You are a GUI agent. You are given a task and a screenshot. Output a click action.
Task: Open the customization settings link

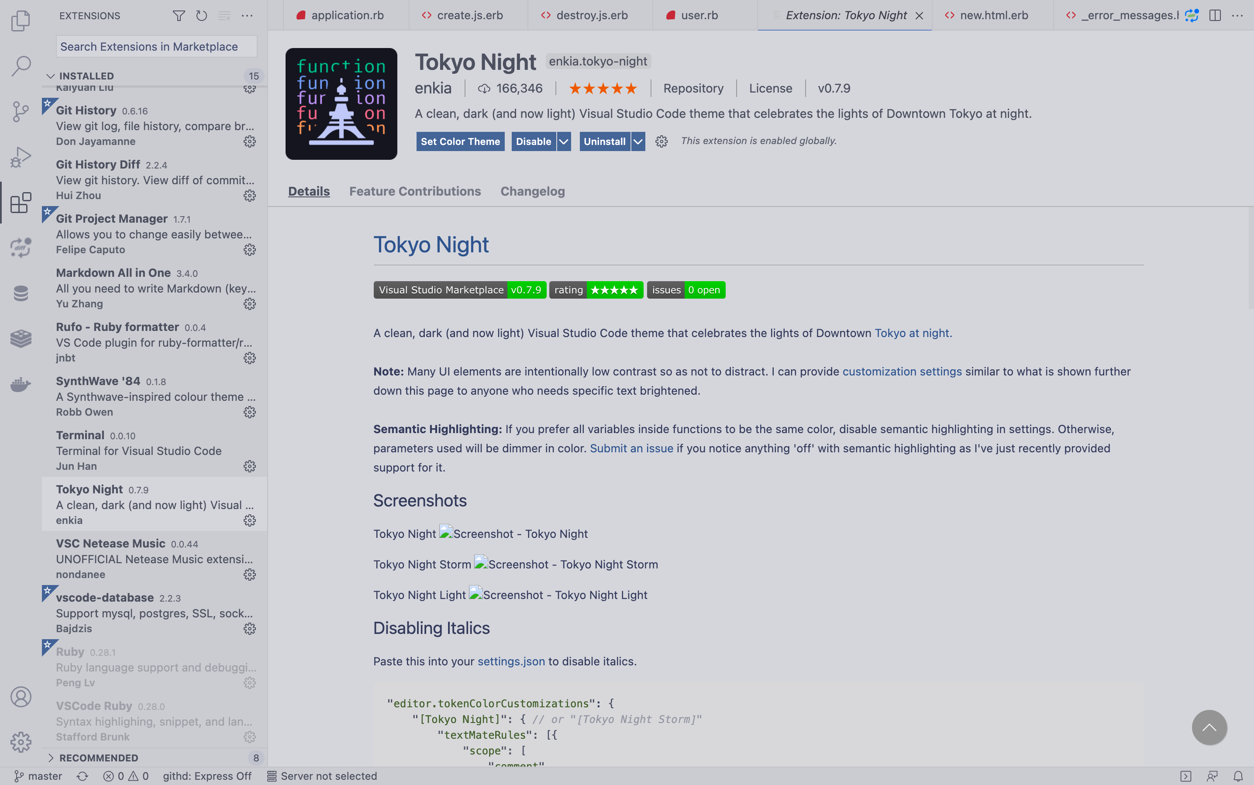tap(902, 371)
